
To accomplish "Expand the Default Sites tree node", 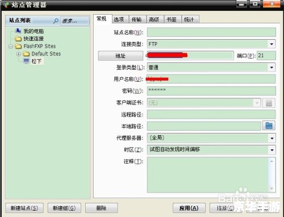I will (x=18, y=54).
